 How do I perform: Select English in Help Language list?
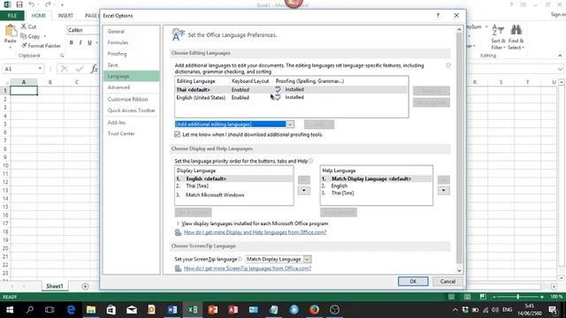click(x=376, y=186)
